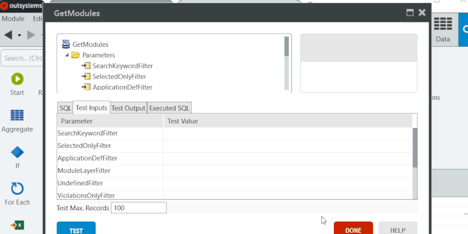Select ApplicationDefFilter parameter icon in tree
This screenshot has width=468, height=234.
coord(86,87)
